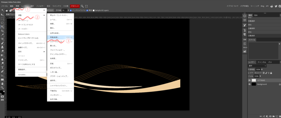Screen dimensions: 281x118
Task: Select the Zoom tool in left toolbar
Action: tap(2, 87)
